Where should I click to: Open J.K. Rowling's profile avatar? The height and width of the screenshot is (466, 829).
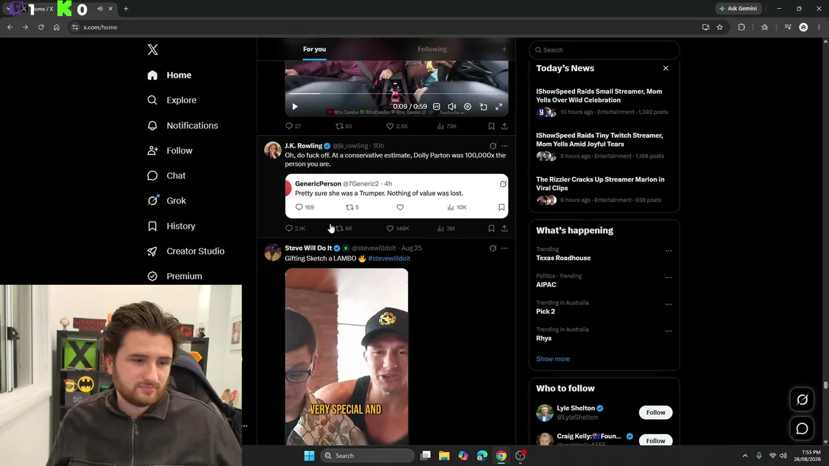tap(273, 150)
